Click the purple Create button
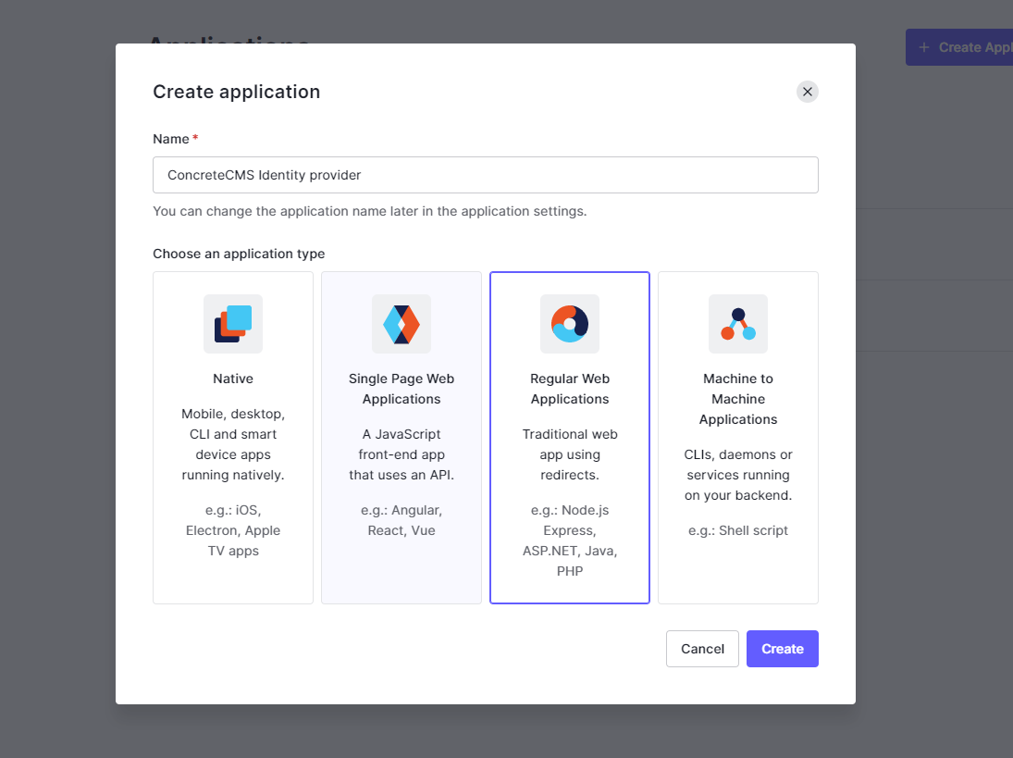The width and height of the screenshot is (1013, 758). 783,649
